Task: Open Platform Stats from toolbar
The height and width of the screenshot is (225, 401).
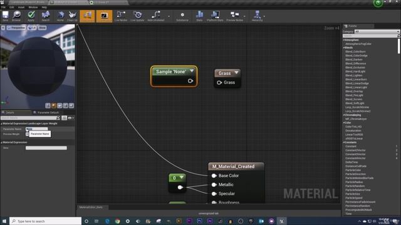Action: pyautogui.click(x=215, y=16)
